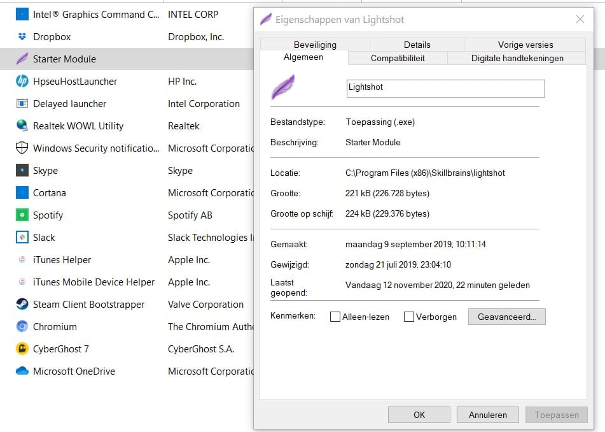Click the OK button
This screenshot has height=432, width=605.
[x=419, y=415]
